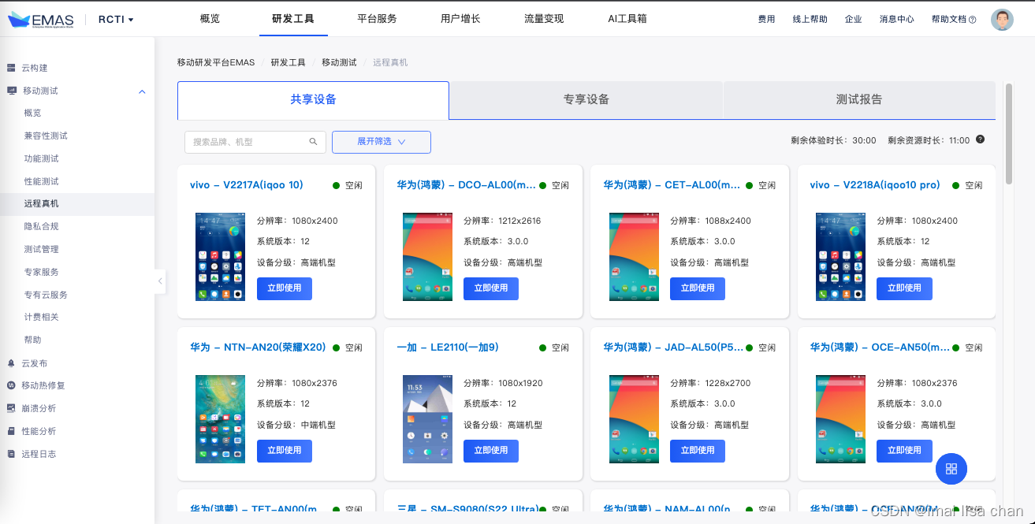Image resolution: width=1035 pixels, height=524 pixels.
Task: Open the 概览 top menu
Action: (210, 18)
